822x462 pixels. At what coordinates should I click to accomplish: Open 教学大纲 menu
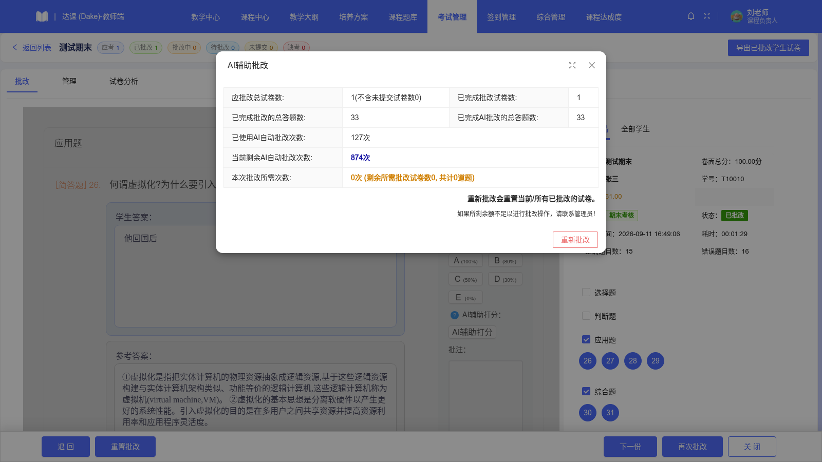point(304,17)
